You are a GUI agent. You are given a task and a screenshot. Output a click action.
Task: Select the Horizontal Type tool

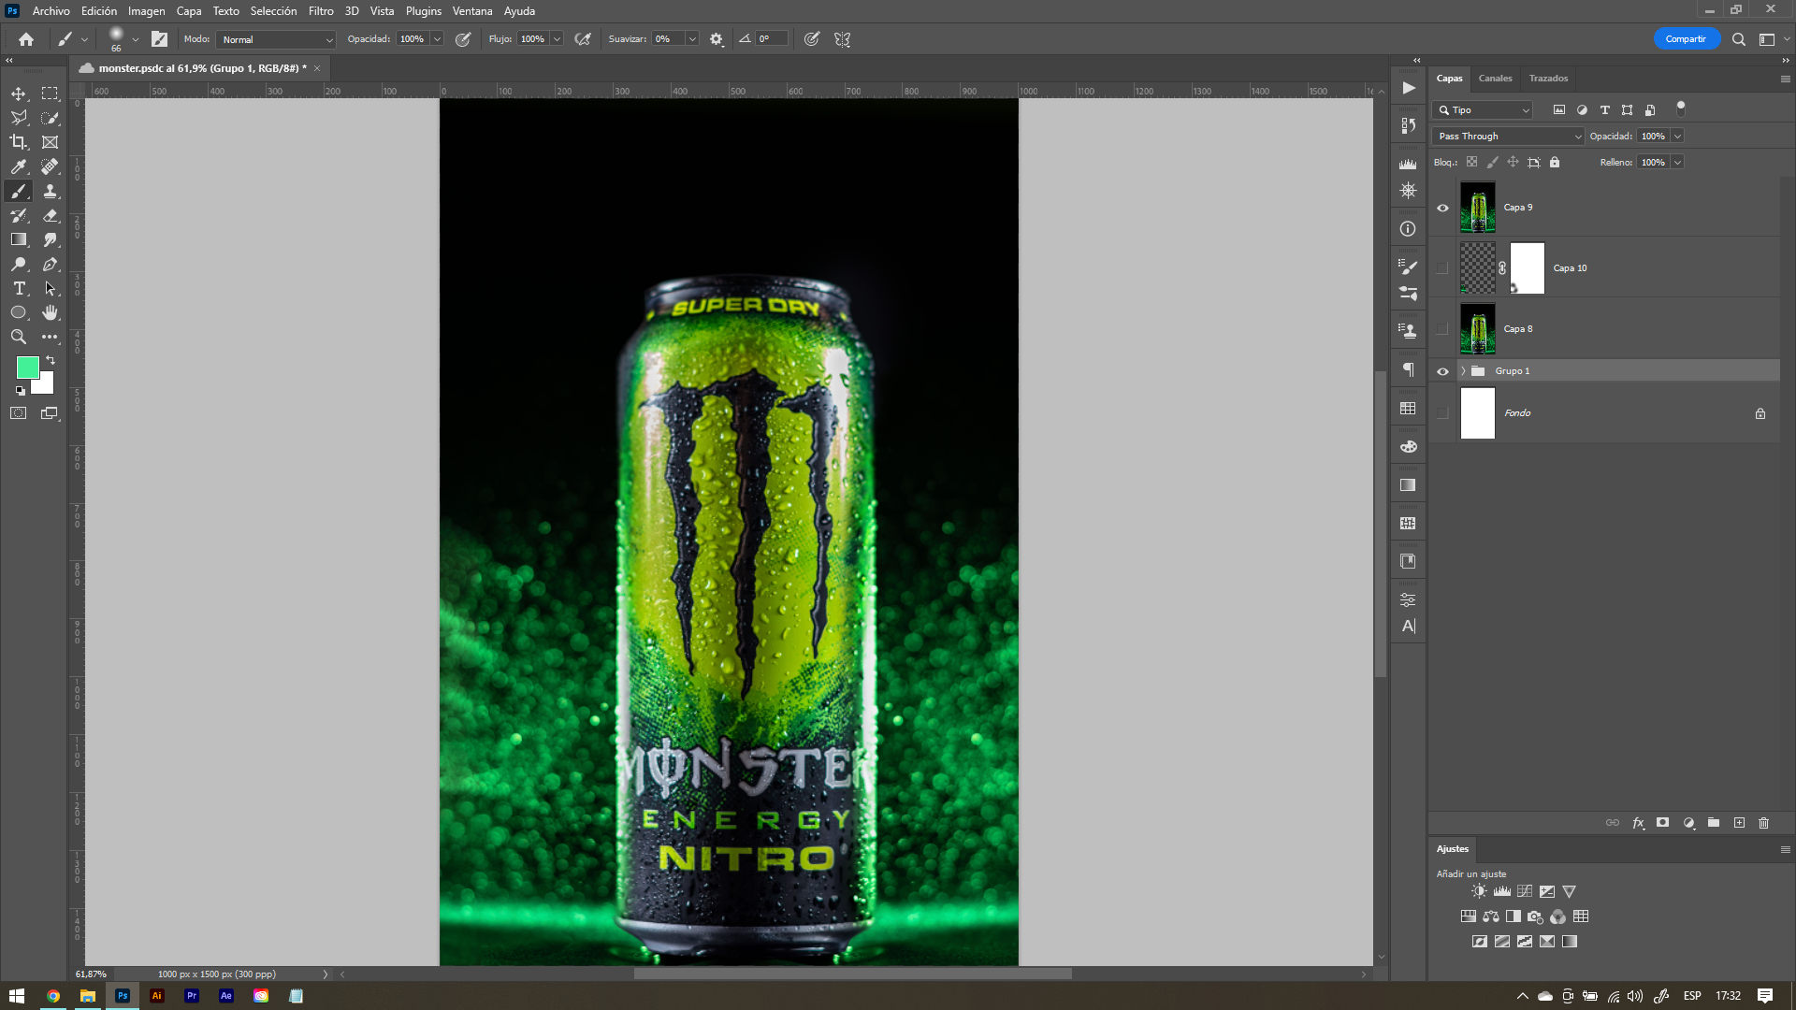point(19,288)
